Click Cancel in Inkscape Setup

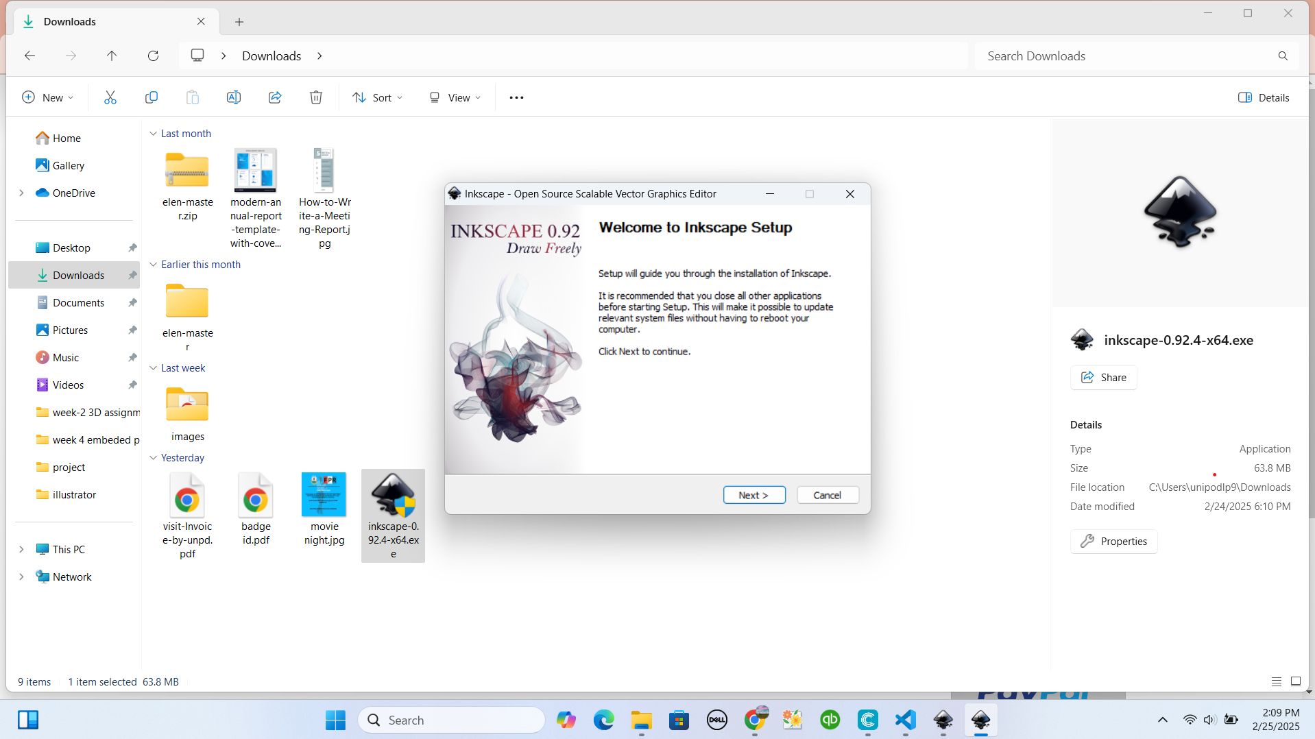[828, 495]
